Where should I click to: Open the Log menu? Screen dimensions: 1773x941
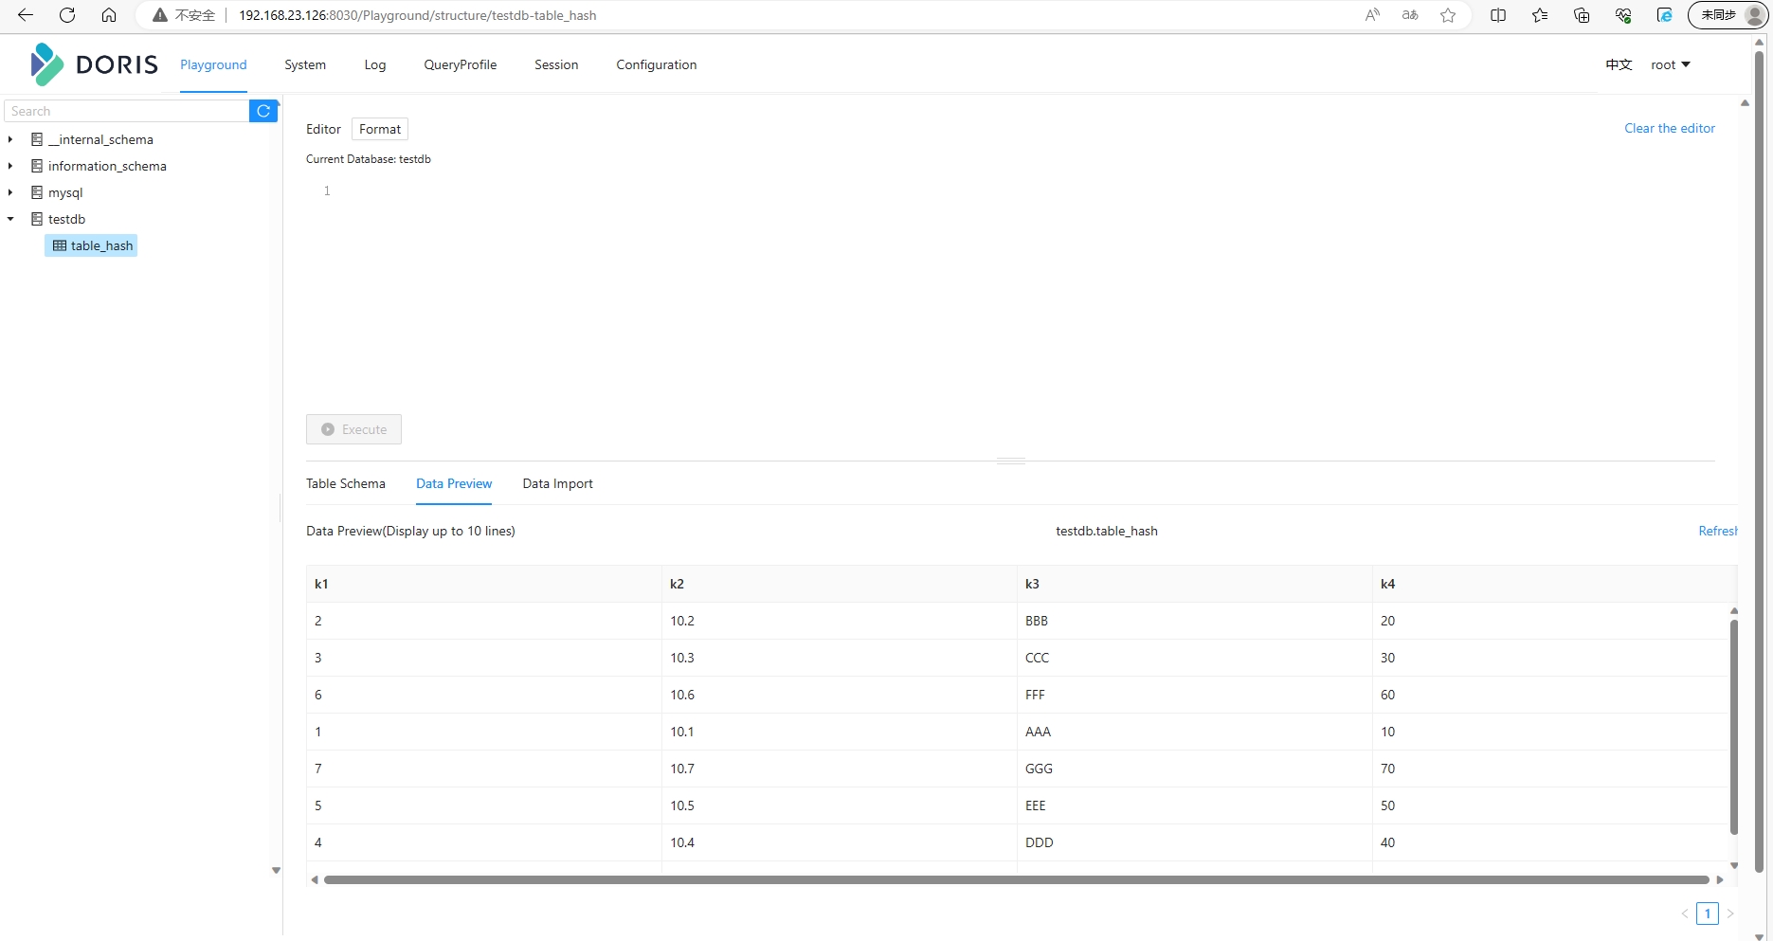(x=375, y=64)
